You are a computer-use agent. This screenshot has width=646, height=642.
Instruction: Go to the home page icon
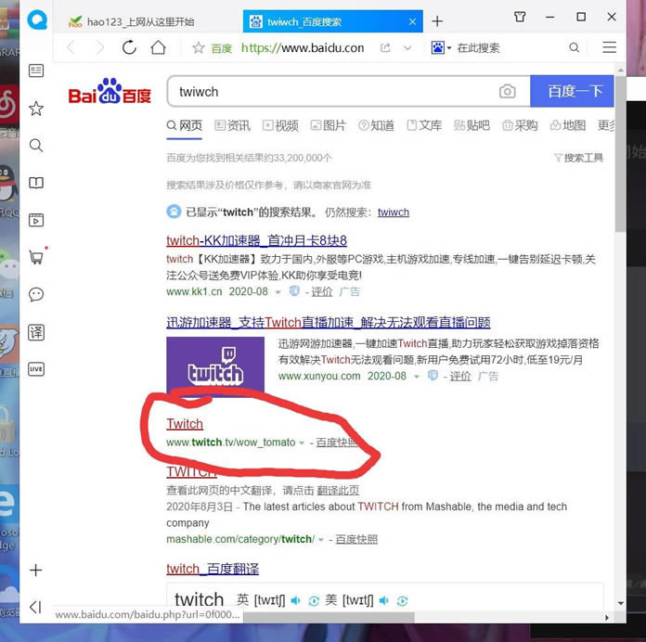pyautogui.click(x=158, y=47)
